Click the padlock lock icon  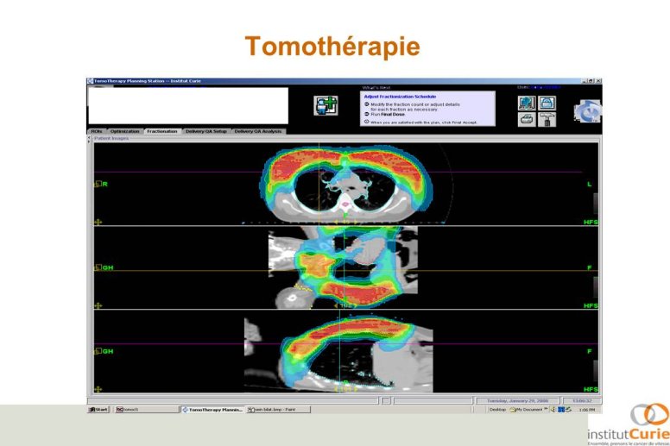(x=547, y=103)
